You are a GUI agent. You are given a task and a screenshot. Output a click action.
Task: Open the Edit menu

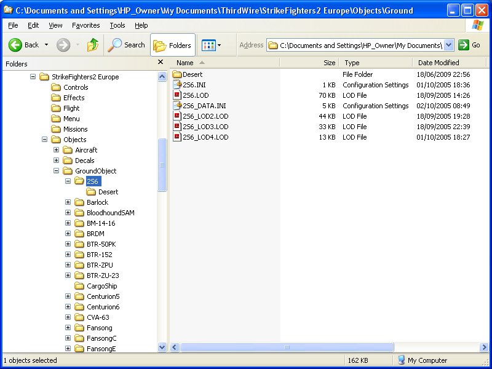pos(33,25)
